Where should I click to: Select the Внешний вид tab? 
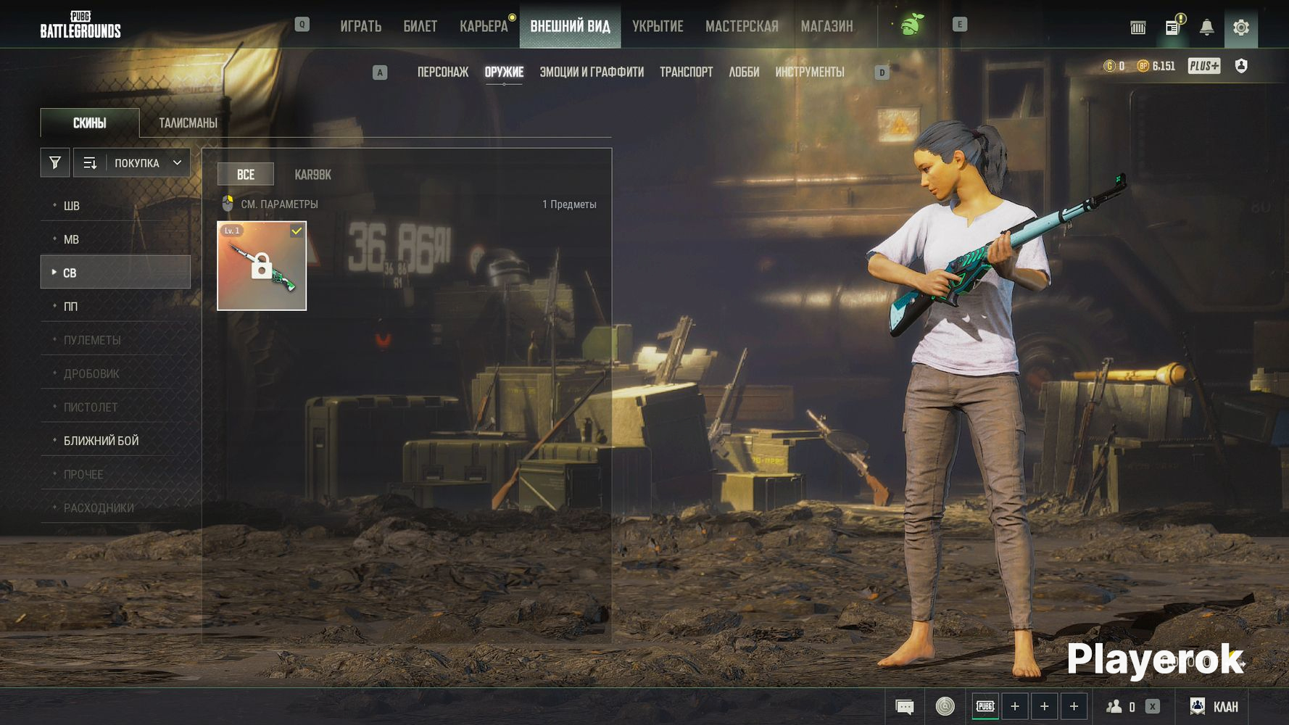point(571,27)
